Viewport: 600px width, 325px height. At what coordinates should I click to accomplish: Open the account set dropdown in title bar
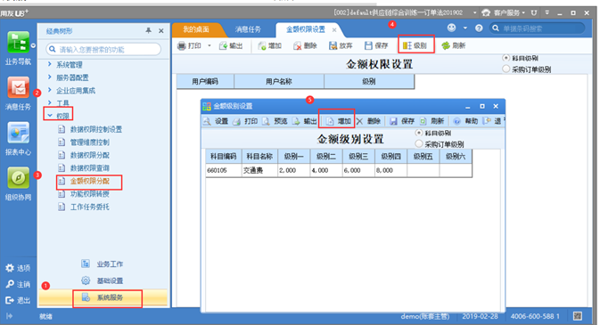click(474, 13)
